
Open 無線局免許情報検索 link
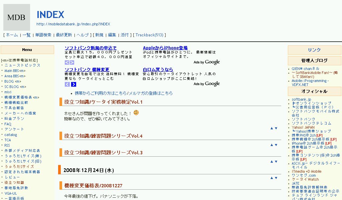tap(310, 187)
